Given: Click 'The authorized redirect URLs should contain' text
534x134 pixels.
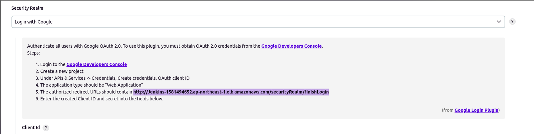Looking at the screenshot, I should click(86, 92).
